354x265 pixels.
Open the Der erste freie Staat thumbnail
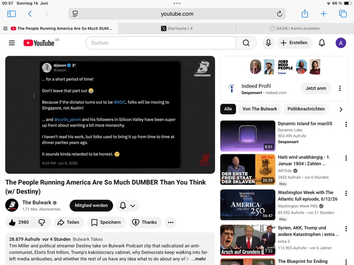(x=248, y=169)
